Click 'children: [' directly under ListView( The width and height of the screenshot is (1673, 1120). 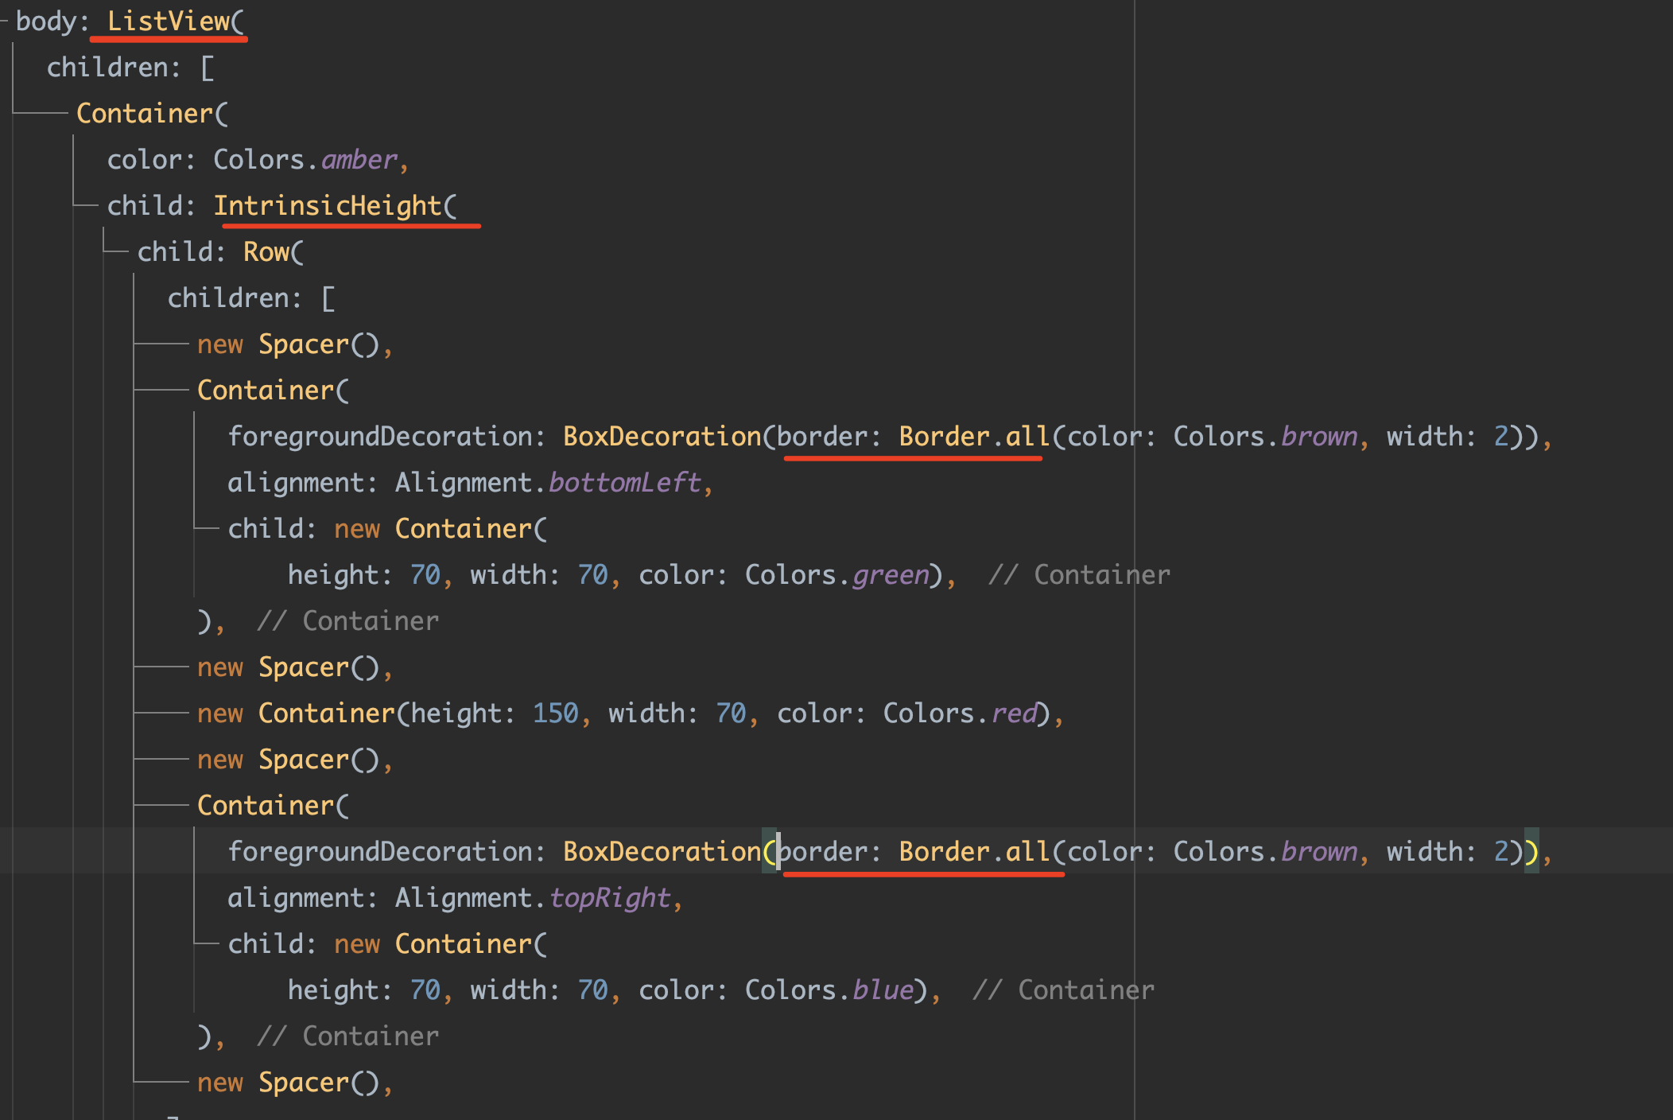130,68
